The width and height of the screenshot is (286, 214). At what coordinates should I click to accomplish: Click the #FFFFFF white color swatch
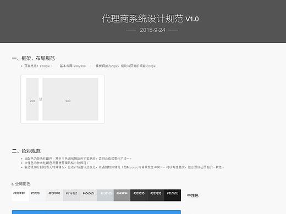point(20,195)
